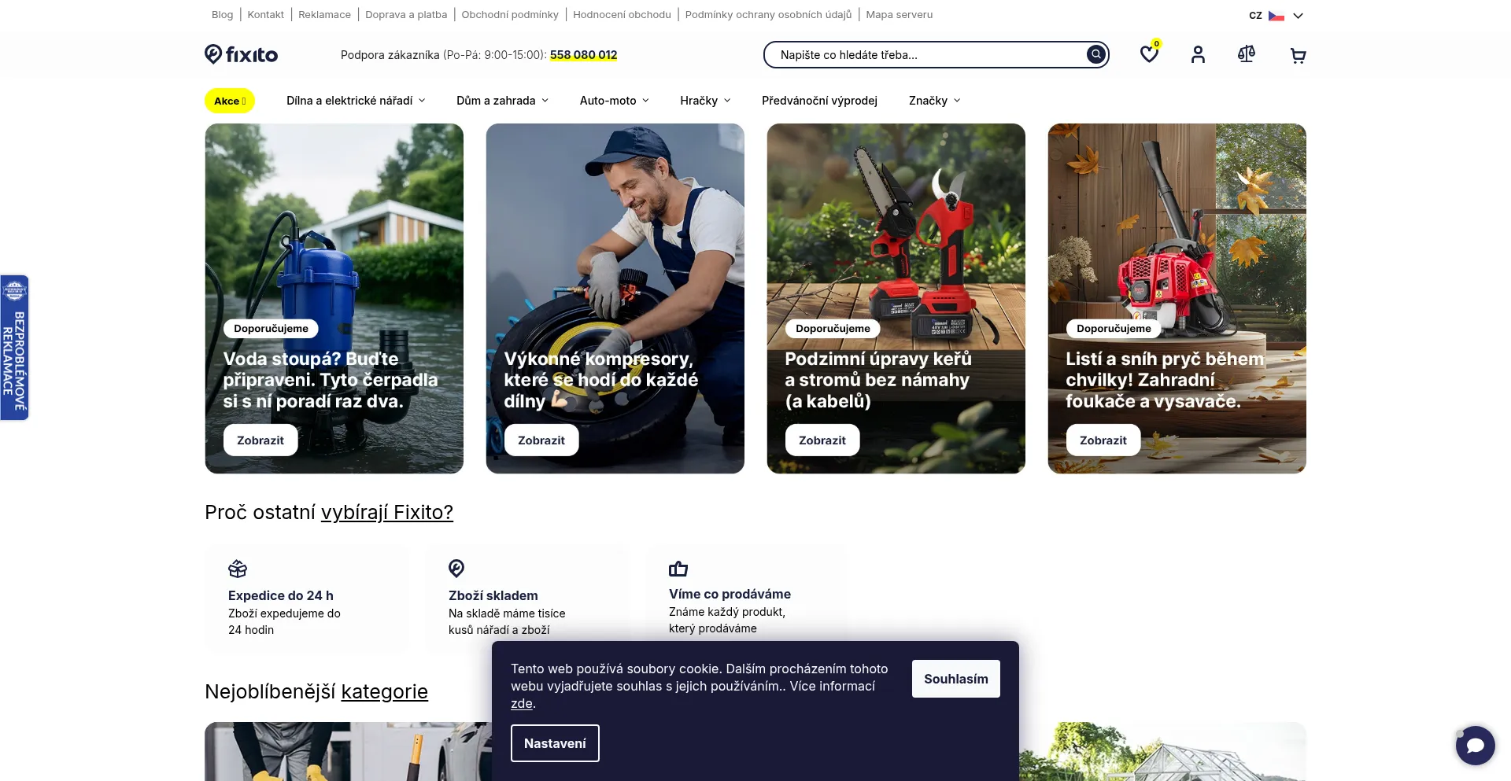This screenshot has height=781, width=1511.
Task: Expand the Dům a zahrada menu
Action: [502, 101]
